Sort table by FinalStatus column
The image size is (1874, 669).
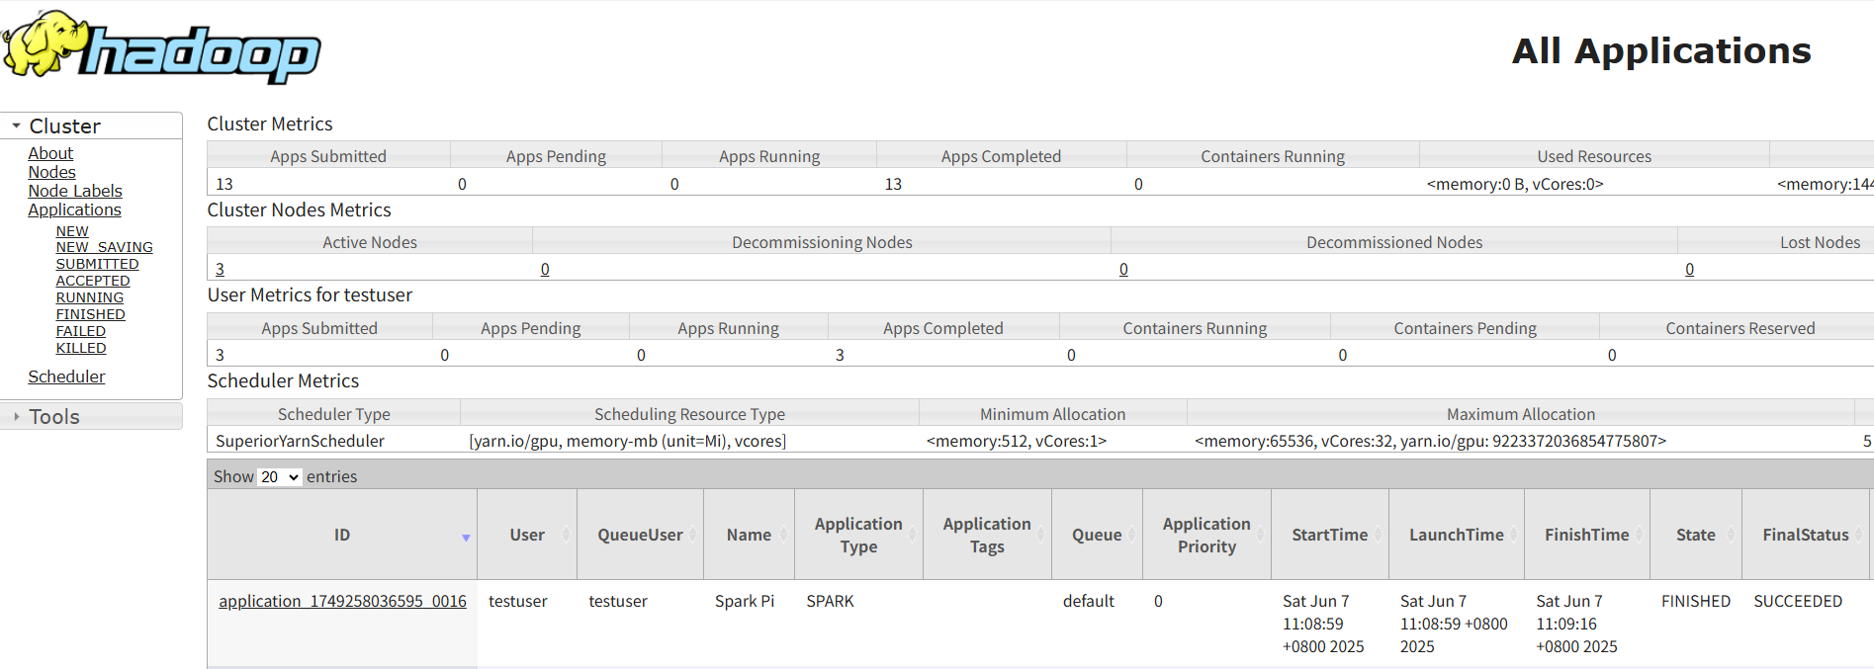coord(1806,535)
